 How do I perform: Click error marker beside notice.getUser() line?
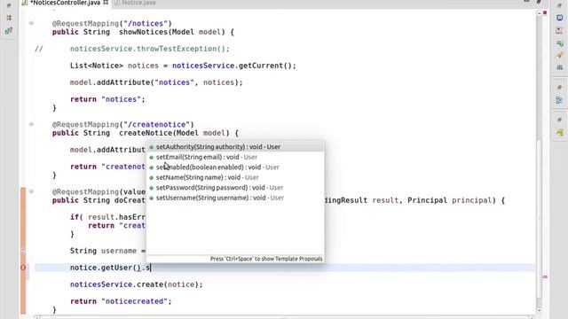coord(23,268)
